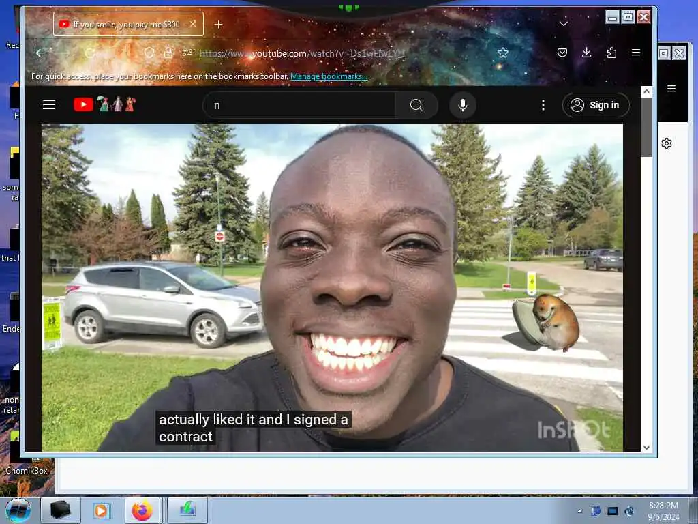Open site permissions icon in address bar
Image resolution: width=698 pixels, height=524 pixels.
tap(187, 53)
